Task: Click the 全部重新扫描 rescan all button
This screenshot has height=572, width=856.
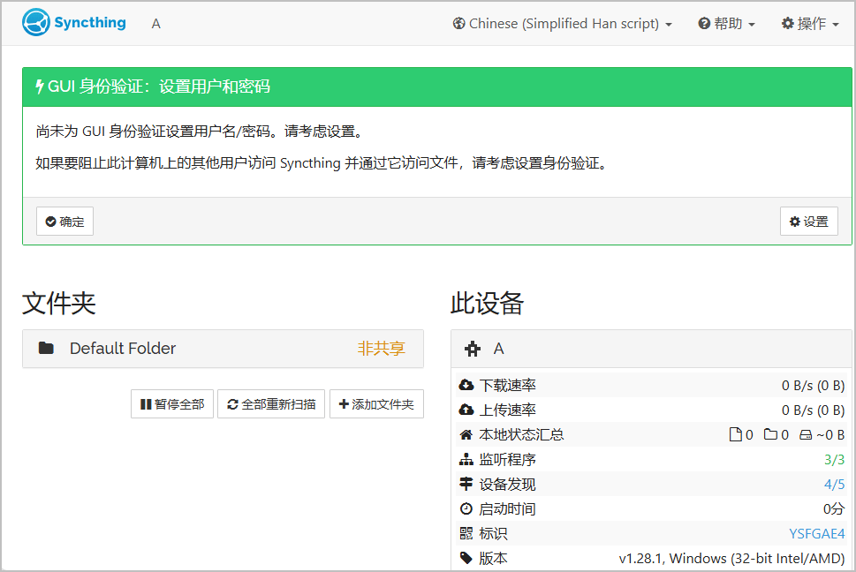Action: click(271, 404)
